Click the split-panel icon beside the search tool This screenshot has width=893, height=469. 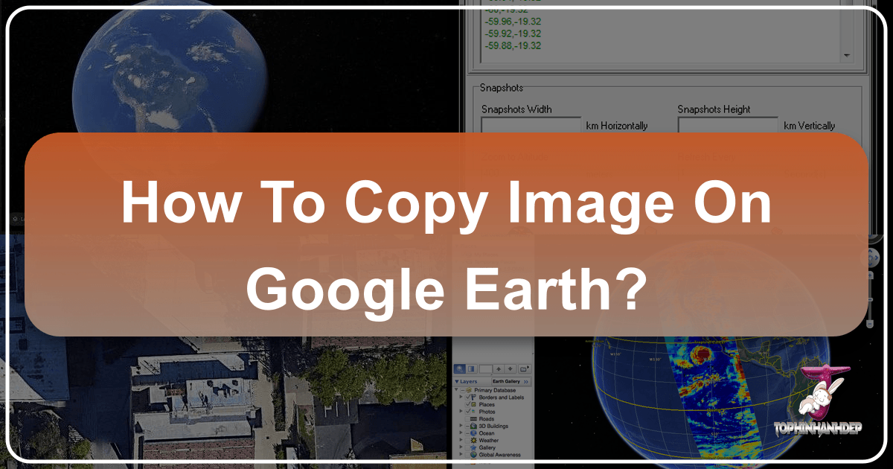(471, 368)
